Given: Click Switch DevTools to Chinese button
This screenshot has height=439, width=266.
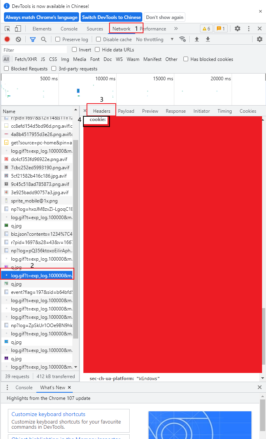Looking at the screenshot, I should [111, 17].
